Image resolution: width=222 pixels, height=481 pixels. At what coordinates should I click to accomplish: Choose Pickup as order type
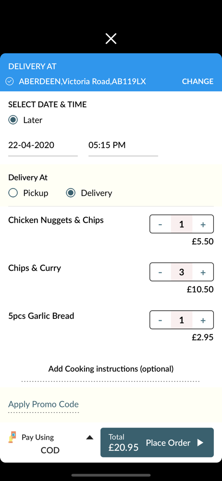(13, 193)
